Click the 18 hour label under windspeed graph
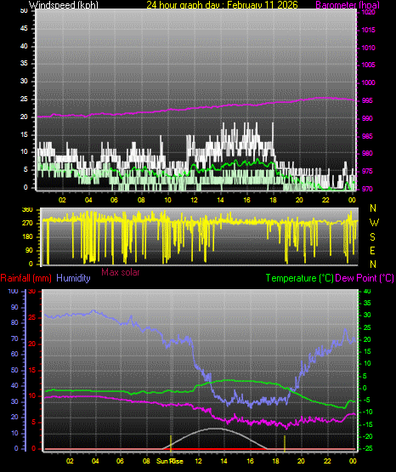 273,200
